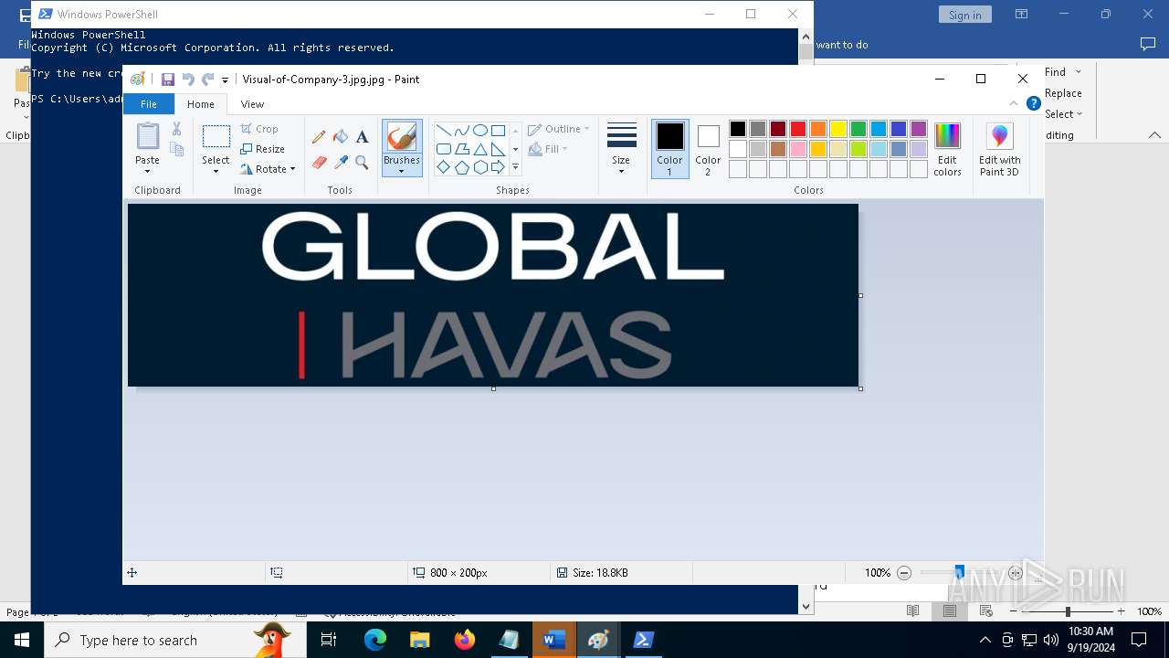Open the Windows Start menu
This screenshot has width=1169, height=658.
pos(22,640)
